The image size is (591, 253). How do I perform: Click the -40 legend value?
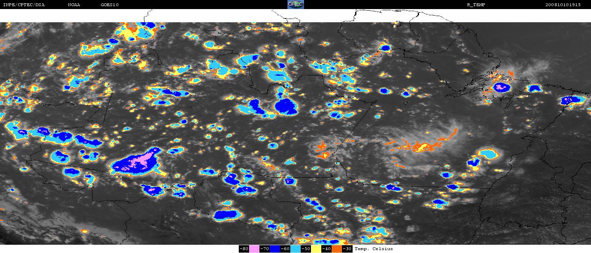coord(326,249)
